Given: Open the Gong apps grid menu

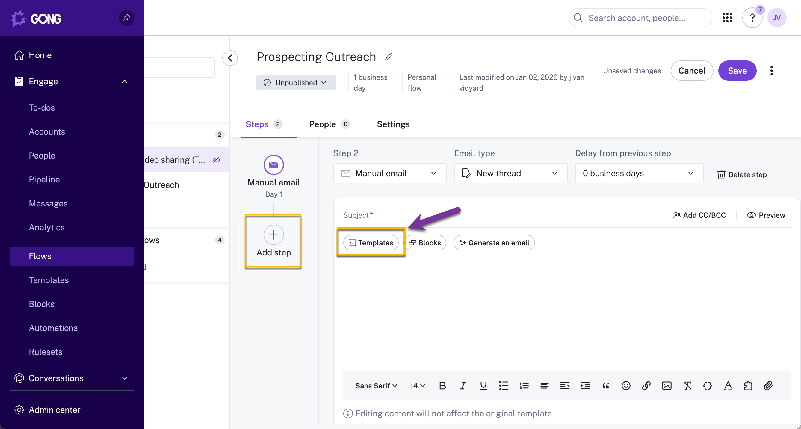Looking at the screenshot, I should tap(728, 18).
